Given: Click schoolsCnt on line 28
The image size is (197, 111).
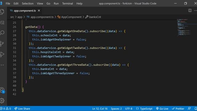Looking at the screenshot, I should (x=49, y=35).
